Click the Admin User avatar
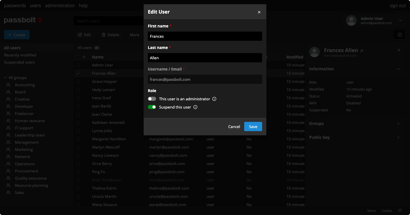Image resolution: width=410 pixels, height=215 pixels. [x=351, y=21]
